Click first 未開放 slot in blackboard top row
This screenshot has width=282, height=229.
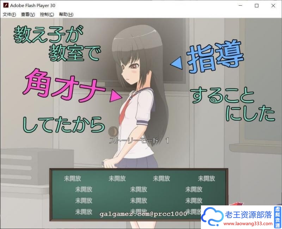click(73, 178)
